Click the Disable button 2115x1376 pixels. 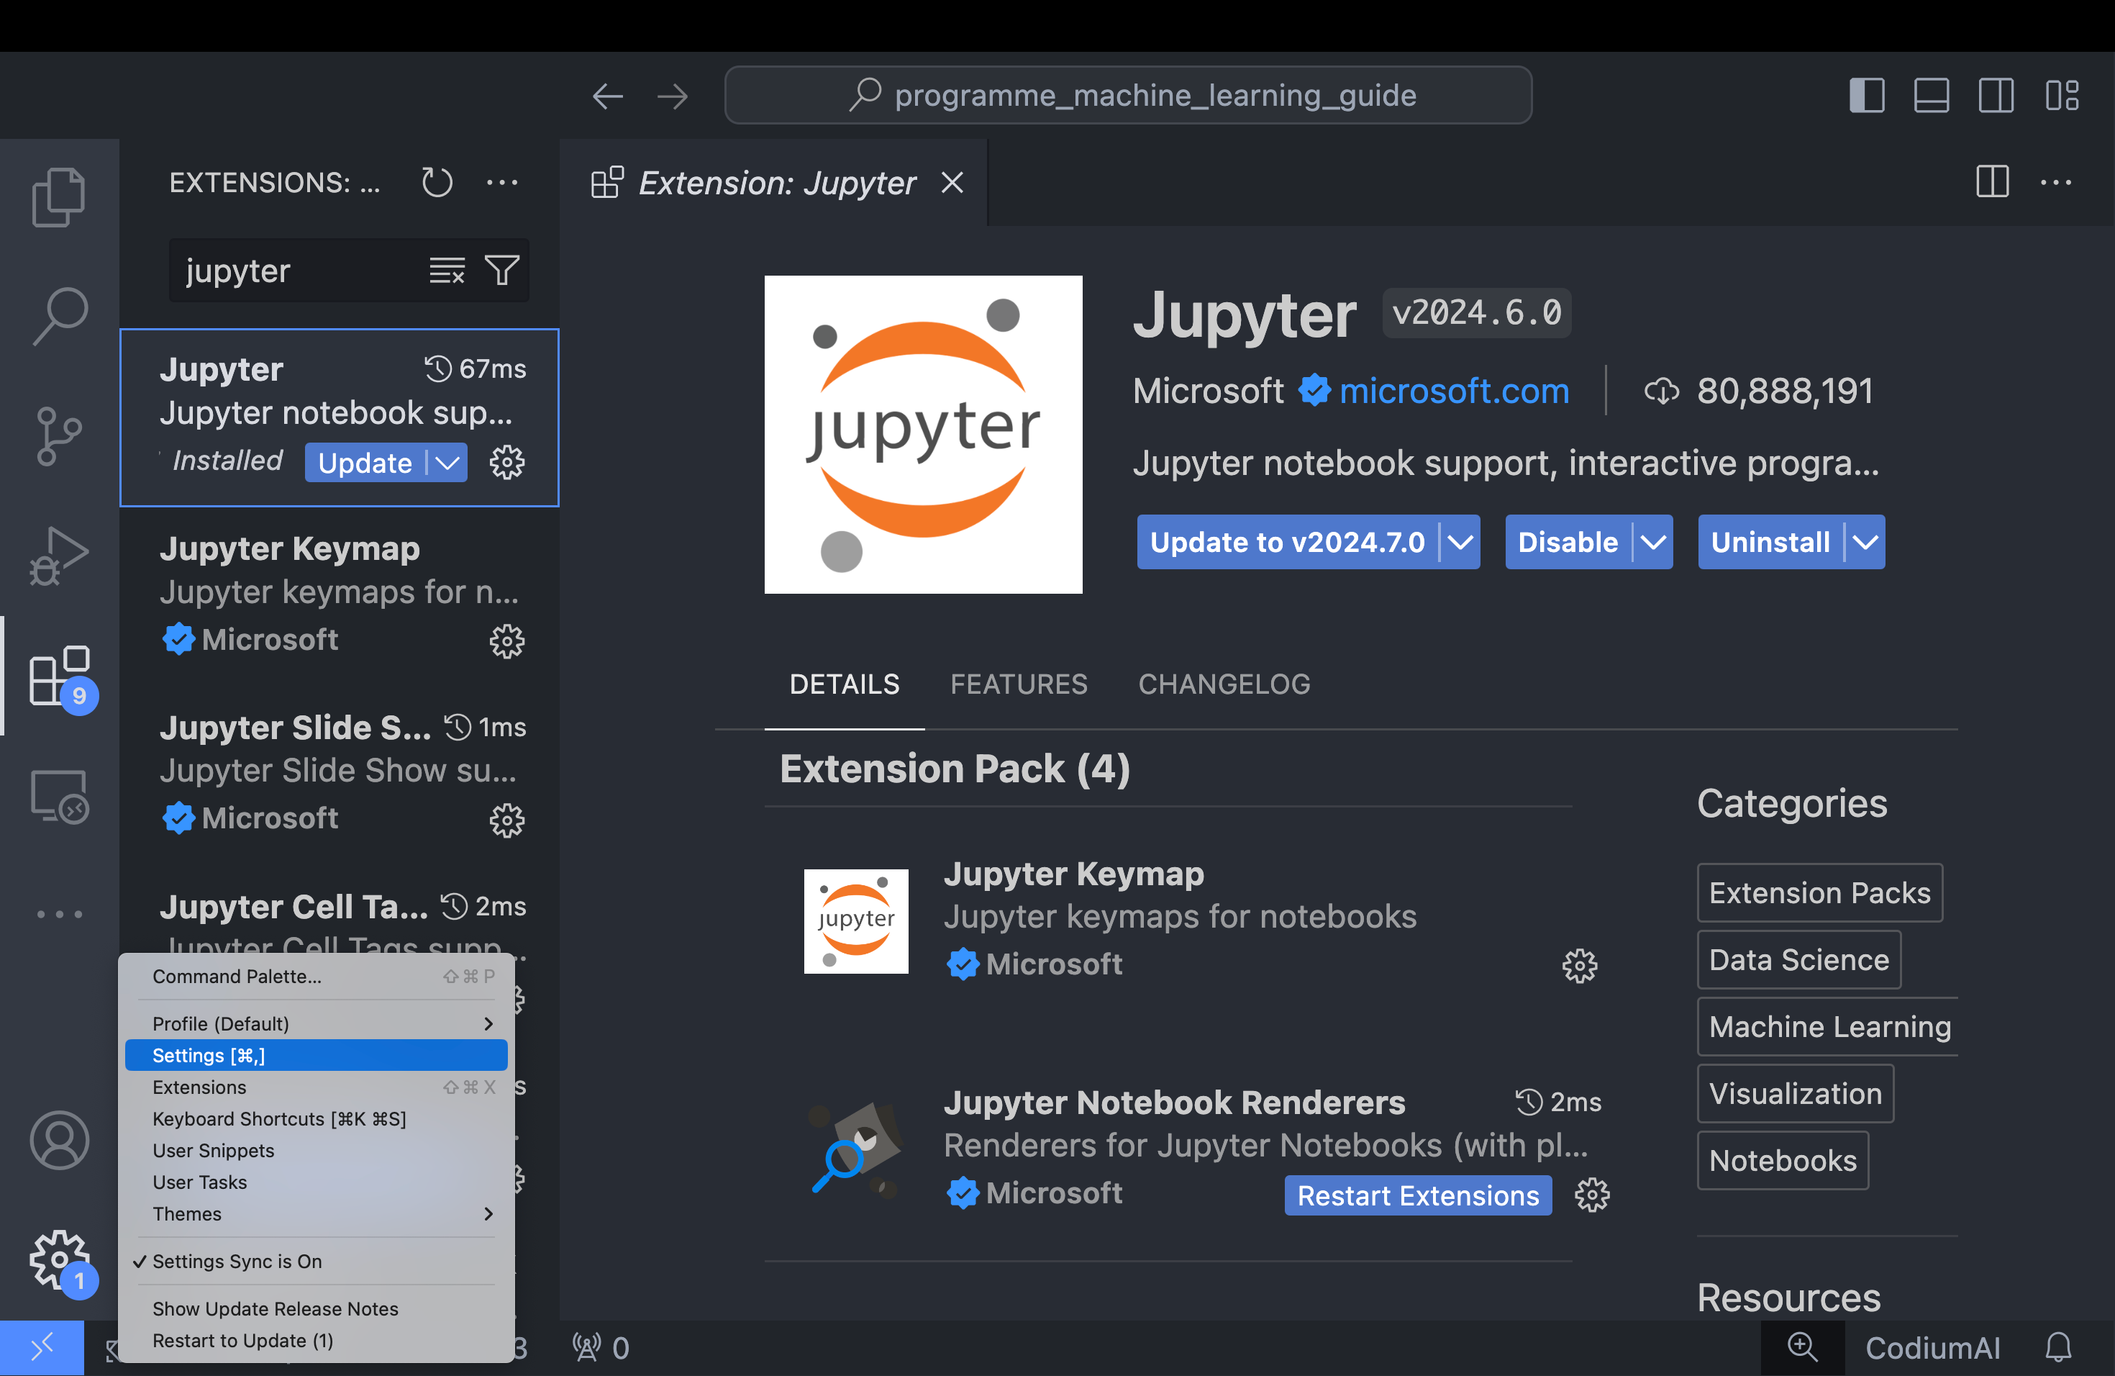(1568, 542)
